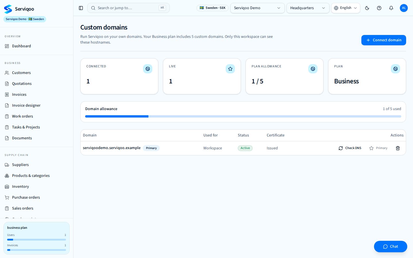Click the Live card star icon
The image size is (413, 258).
tap(230, 69)
